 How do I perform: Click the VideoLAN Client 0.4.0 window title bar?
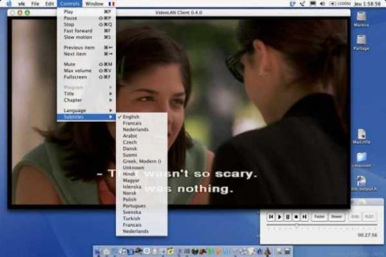tap(179, 13)
